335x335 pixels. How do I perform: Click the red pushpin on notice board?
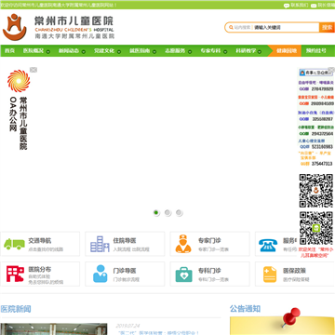coord(290,317)
